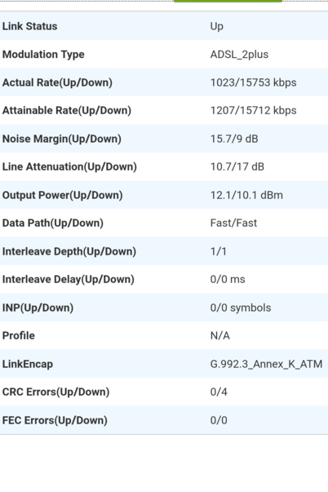Screen dimensions: 328x492
Task: Select the Interleave Depth(Up/Down) label
Action: (x=69, y=251)
